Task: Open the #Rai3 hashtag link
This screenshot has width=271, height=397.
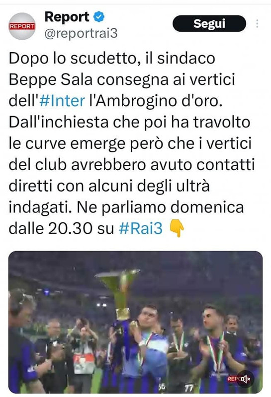Action: pos(141,228)
